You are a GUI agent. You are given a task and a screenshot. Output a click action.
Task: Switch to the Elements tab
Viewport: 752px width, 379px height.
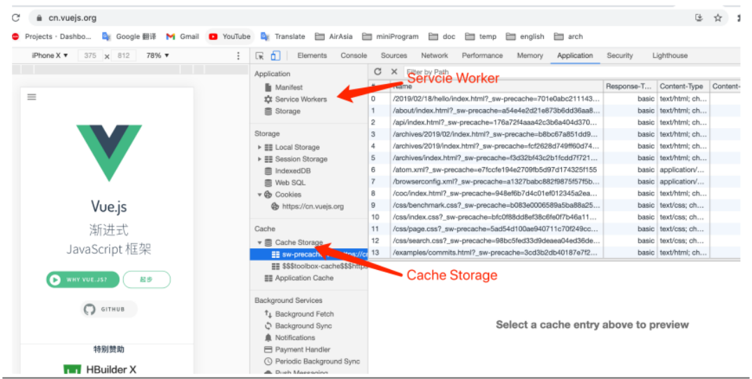click(312, 56)
